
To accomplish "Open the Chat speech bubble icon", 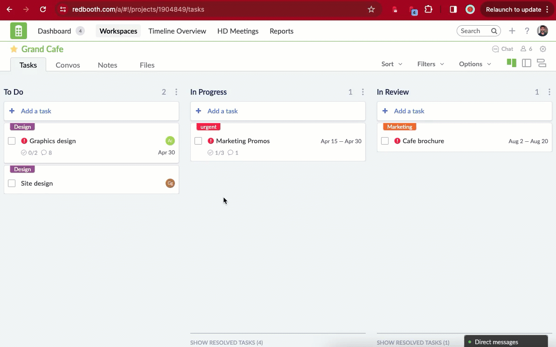I will [495, 49].
